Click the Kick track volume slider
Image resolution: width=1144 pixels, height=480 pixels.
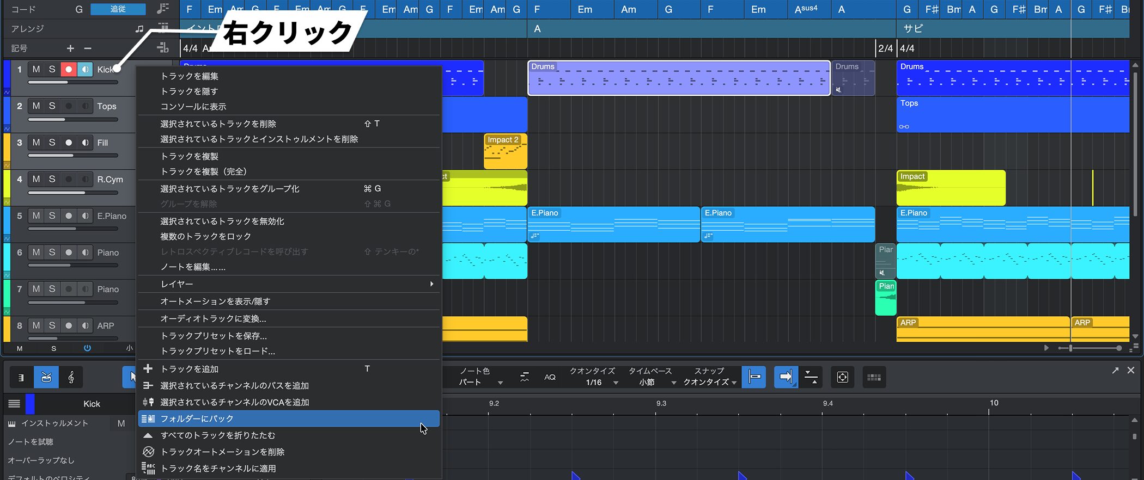(x=73, y=82)
